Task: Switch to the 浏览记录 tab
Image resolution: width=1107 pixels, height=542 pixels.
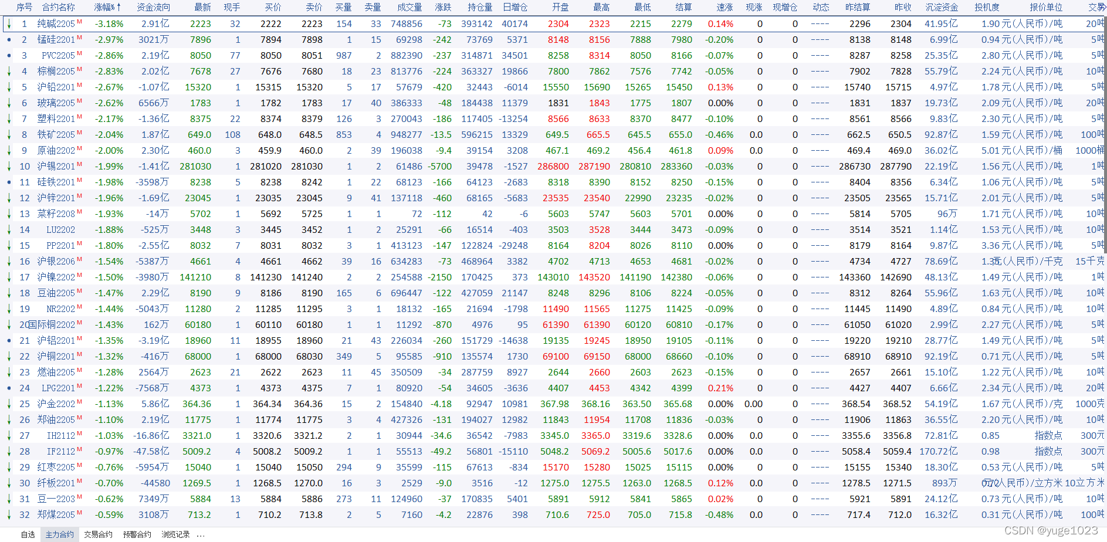Action: 175,534
